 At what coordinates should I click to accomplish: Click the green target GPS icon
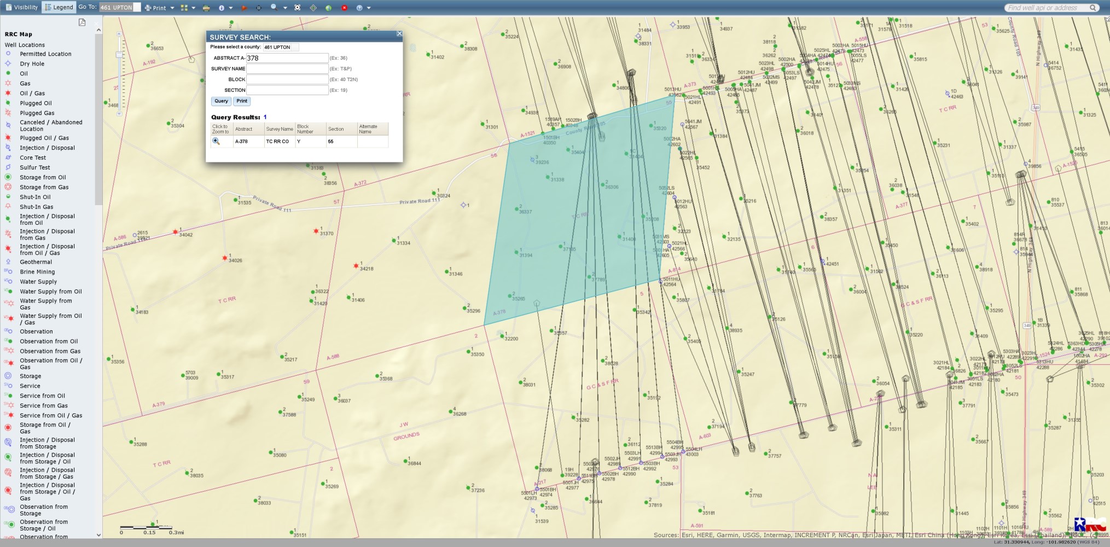click(x=313, y=8)
